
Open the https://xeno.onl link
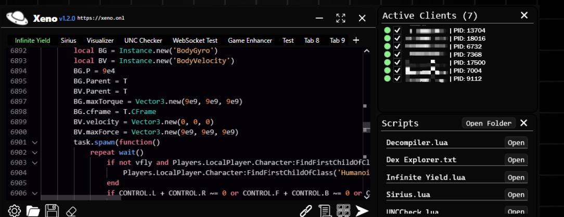(101, 18)
